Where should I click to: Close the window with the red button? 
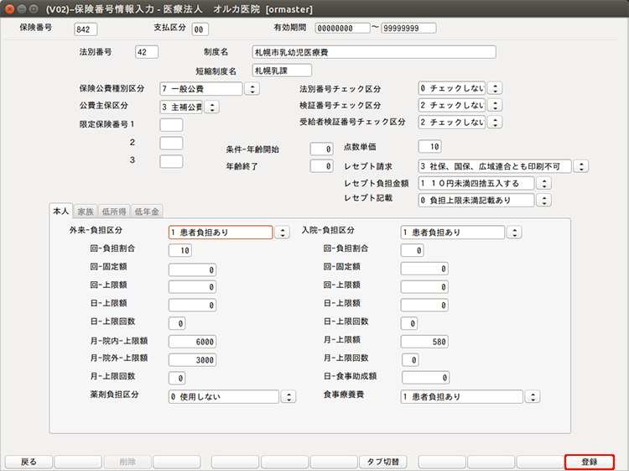coord(9,9)
